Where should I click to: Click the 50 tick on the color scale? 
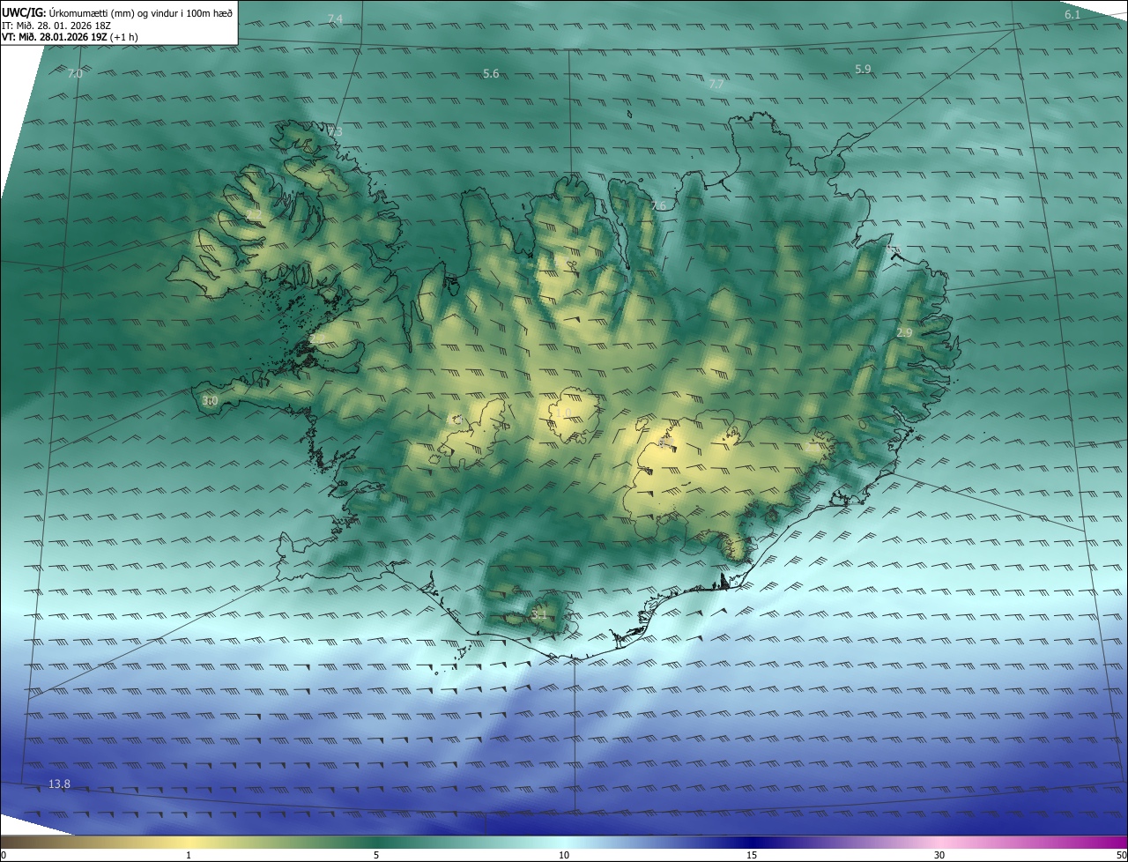coord(1121,855)
